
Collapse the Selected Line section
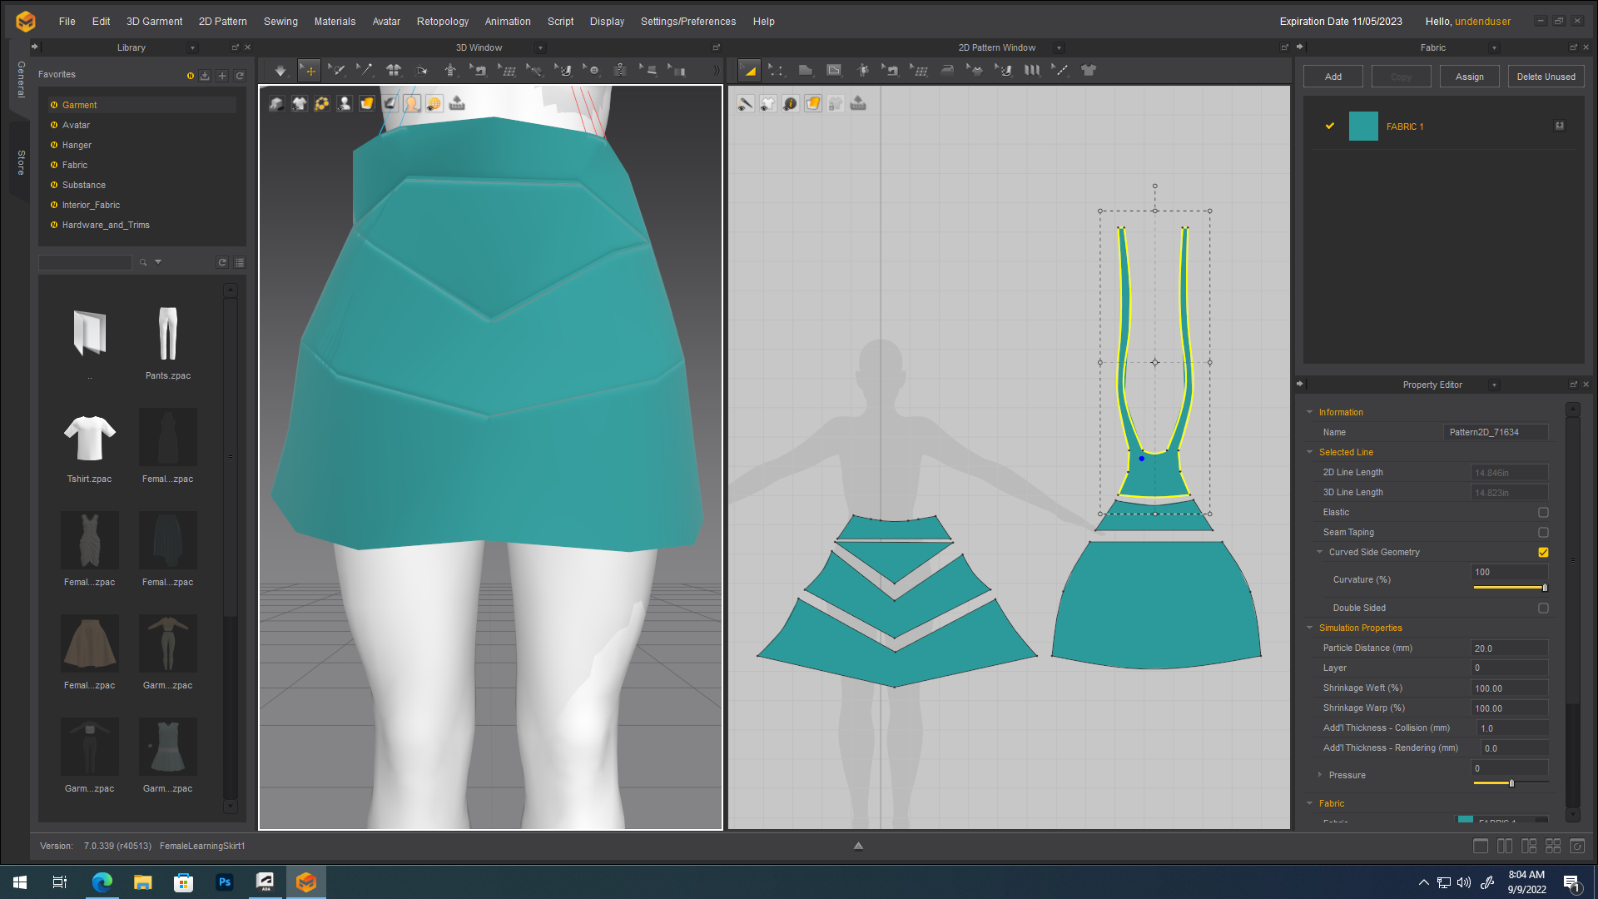(x=1310, y=453)
